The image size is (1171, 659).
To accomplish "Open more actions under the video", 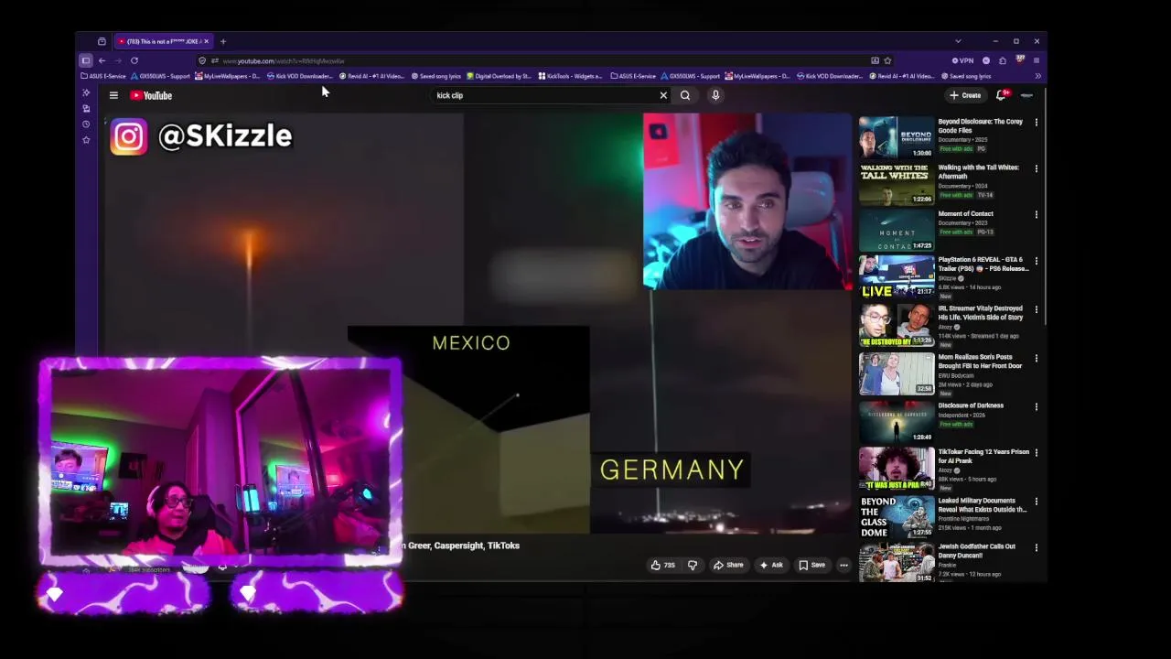I will click(843, 565).
